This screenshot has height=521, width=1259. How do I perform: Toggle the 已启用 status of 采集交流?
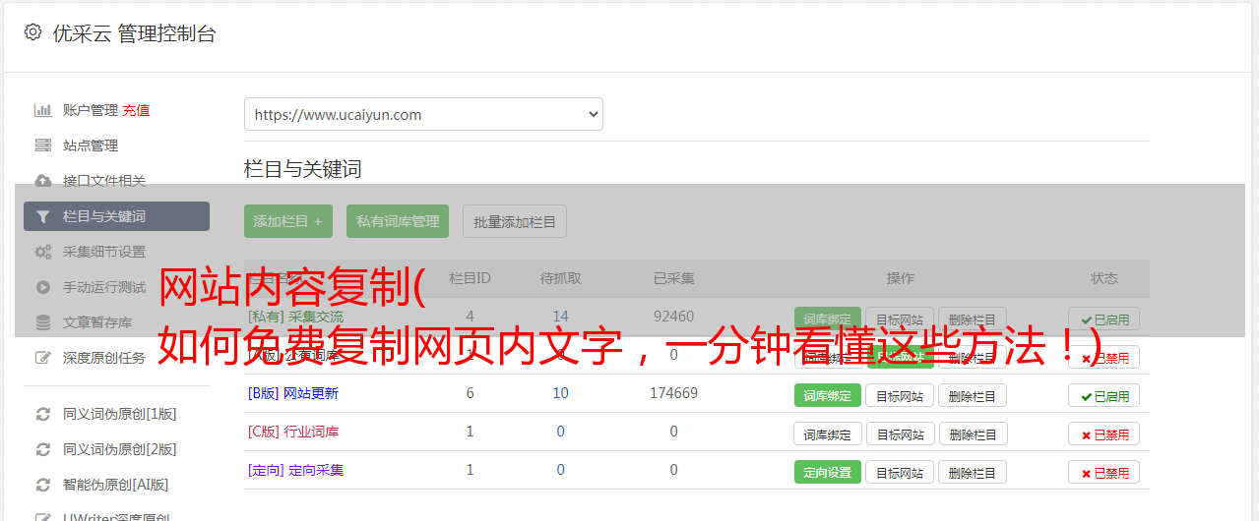pyautogui.click(x=1104, y=319)
